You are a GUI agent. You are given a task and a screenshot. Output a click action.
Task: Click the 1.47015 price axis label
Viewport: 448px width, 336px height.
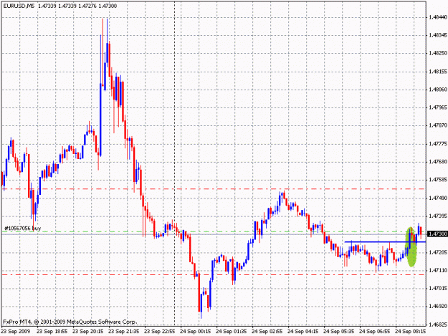coord(438,288)
